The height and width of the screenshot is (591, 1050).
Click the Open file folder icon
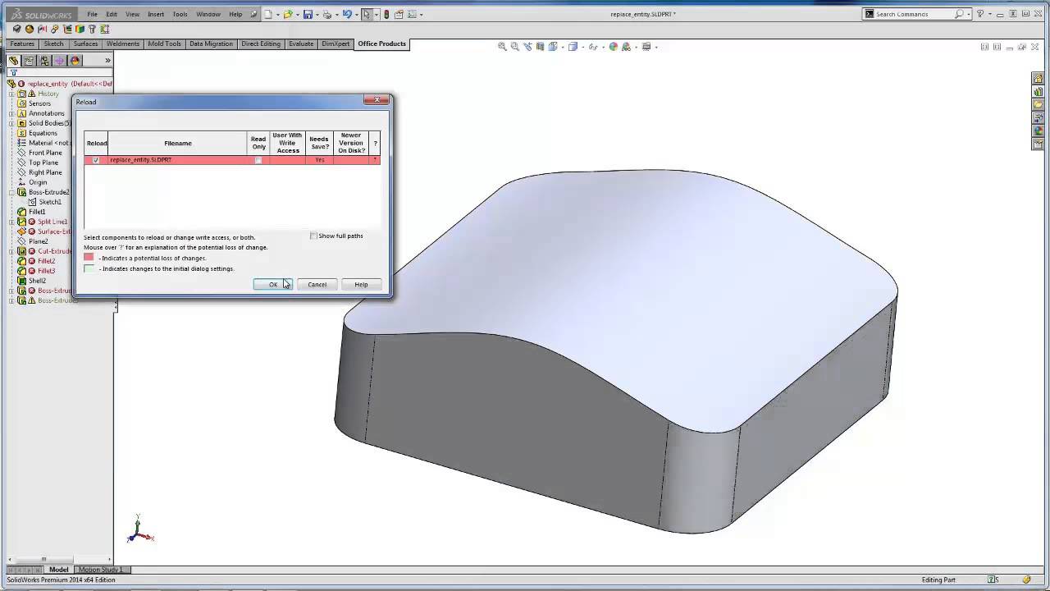(288, 14)
